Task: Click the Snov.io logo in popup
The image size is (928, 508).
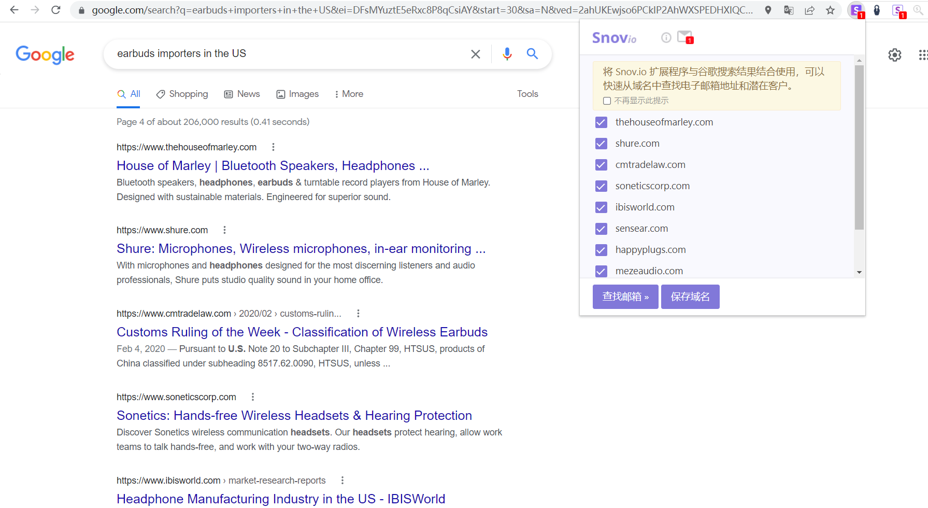Action: [x=614, y=38]
